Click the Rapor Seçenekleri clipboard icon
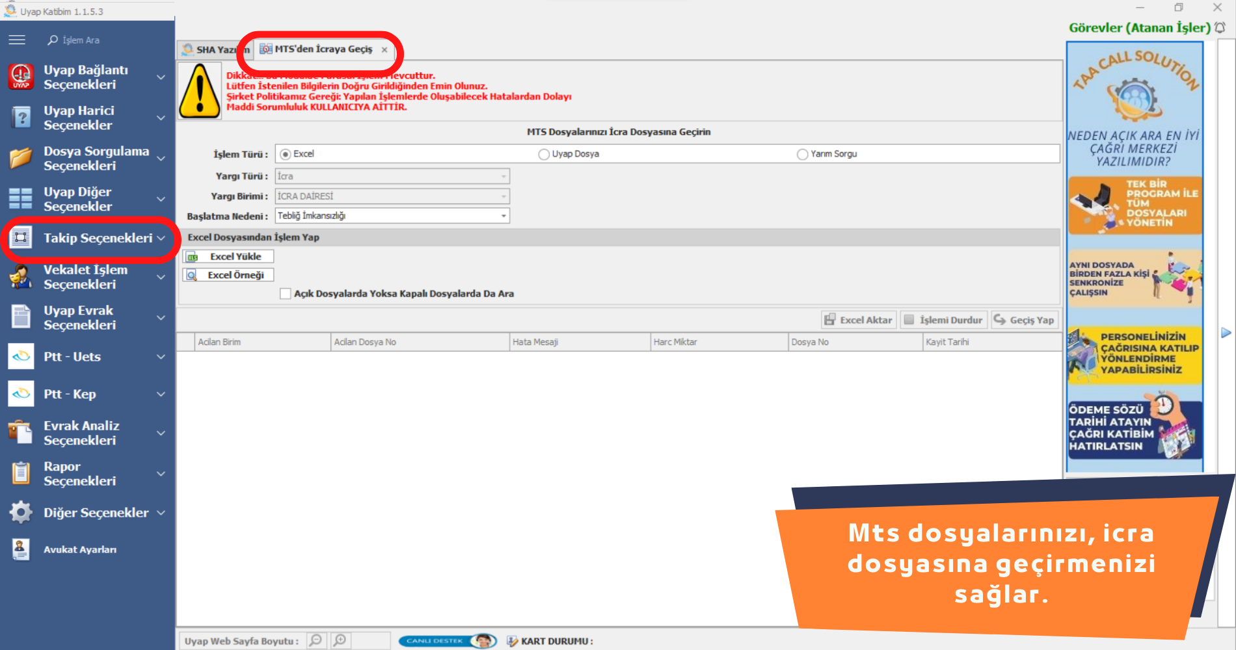Viewport: 1236px width, 650px height. pos(21,474)
